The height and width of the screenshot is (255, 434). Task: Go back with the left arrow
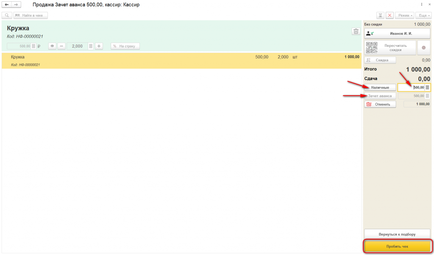point(7,5)
